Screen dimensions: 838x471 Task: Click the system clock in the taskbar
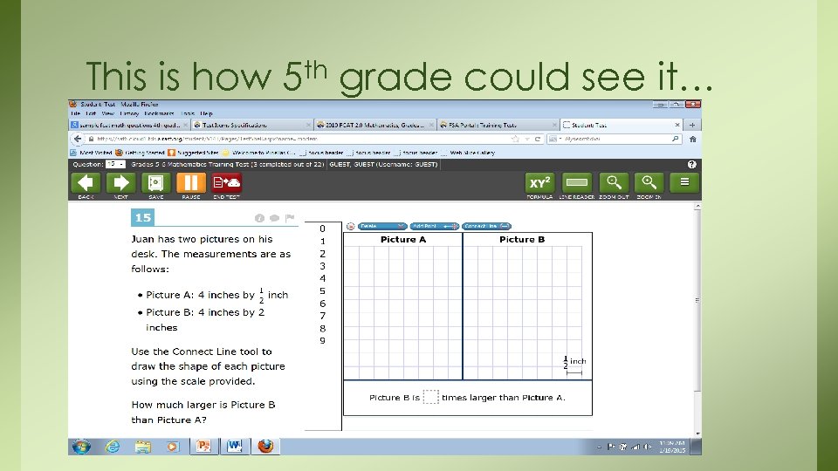coord(672,447)
